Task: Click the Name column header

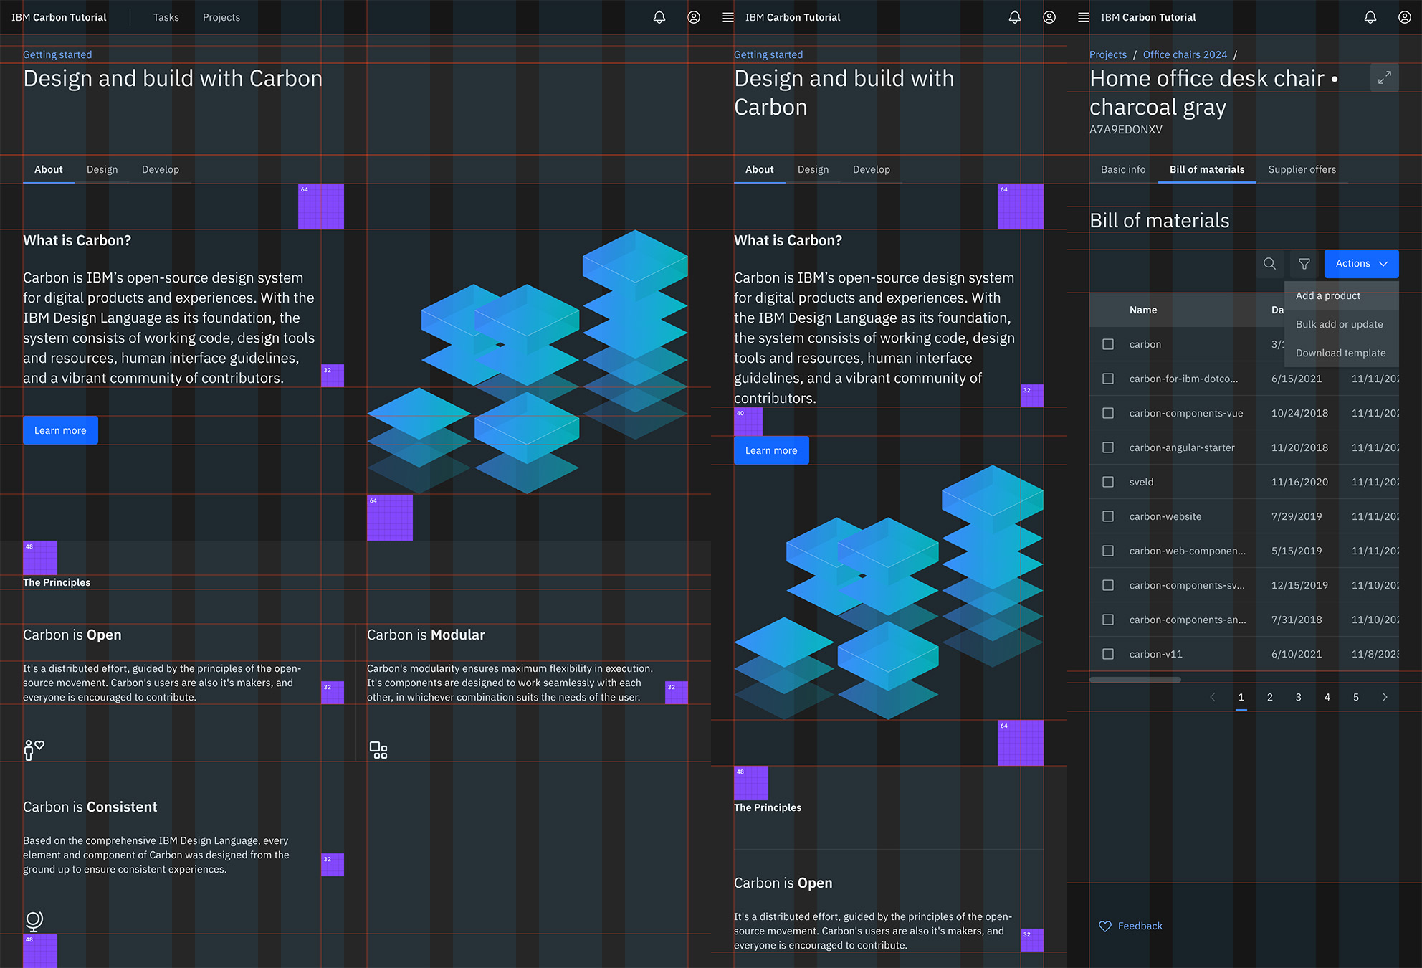Action: [1143, 310]
